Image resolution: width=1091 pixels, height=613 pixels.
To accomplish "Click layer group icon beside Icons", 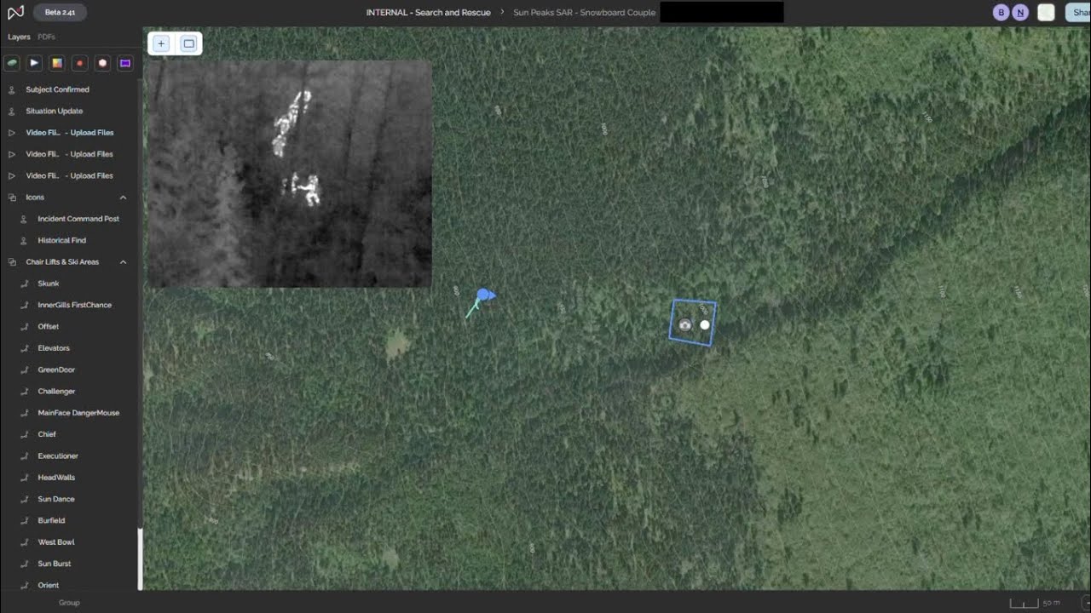I will 12,198.
